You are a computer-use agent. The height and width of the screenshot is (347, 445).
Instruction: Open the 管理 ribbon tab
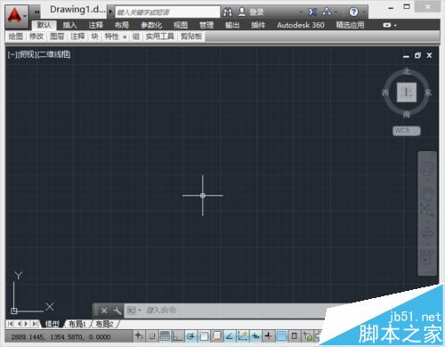click(206, 25)
